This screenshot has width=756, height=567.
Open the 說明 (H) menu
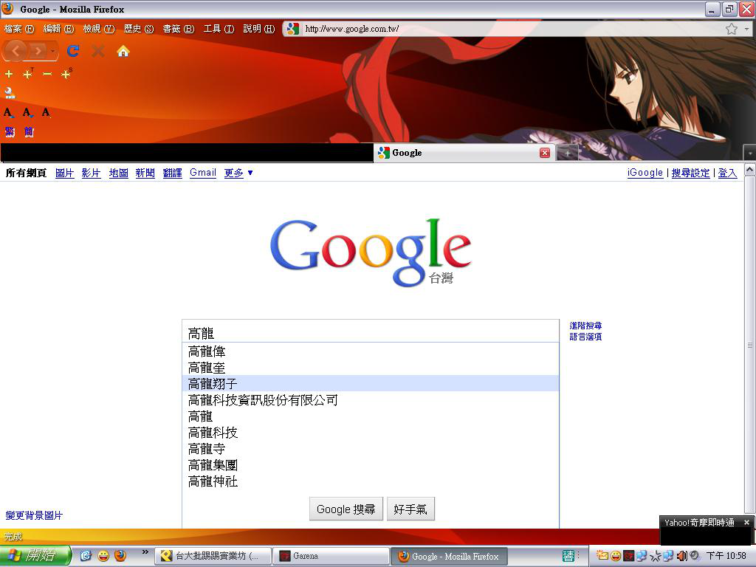259,29
